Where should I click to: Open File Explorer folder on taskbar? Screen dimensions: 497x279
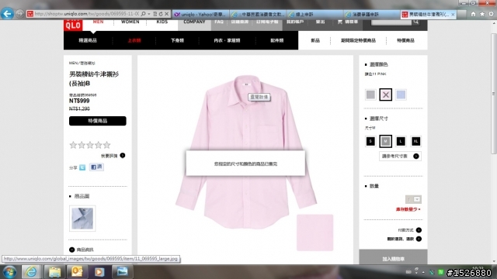pyautogui.click(x=54, y=272)
